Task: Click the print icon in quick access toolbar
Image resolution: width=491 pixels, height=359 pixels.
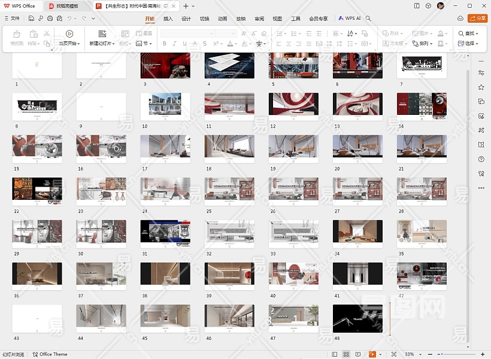Action: point(50,19)
